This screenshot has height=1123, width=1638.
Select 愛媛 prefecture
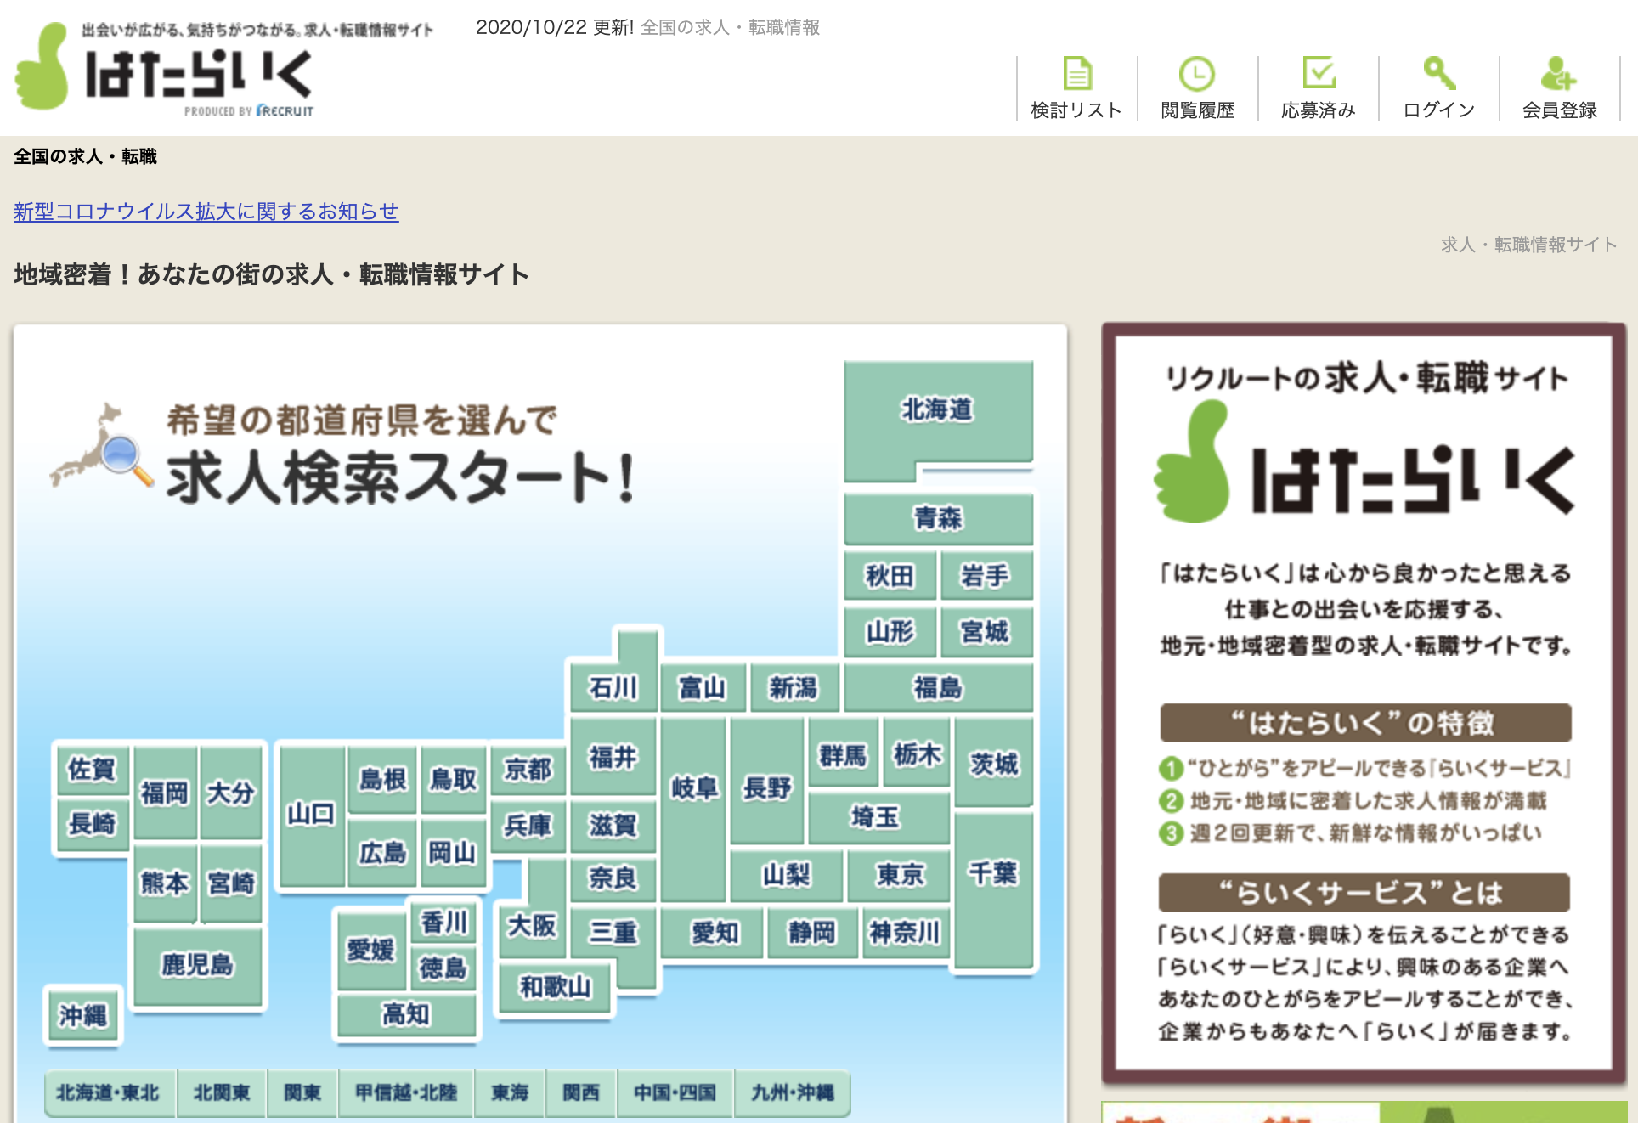coord(370,950)
